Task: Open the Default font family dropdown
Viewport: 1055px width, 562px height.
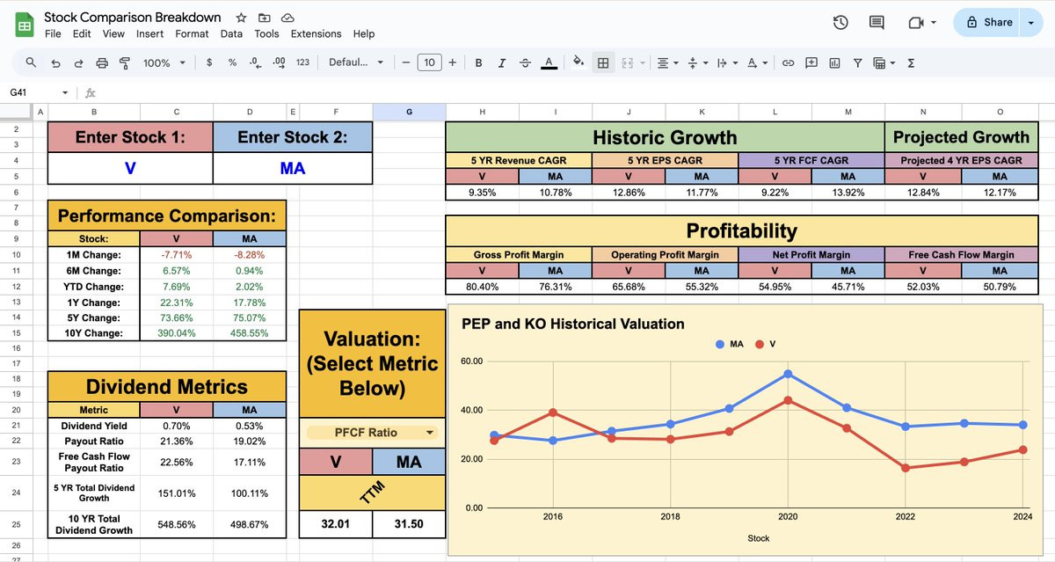Action: pyautogui.click(x=356, y=62)
